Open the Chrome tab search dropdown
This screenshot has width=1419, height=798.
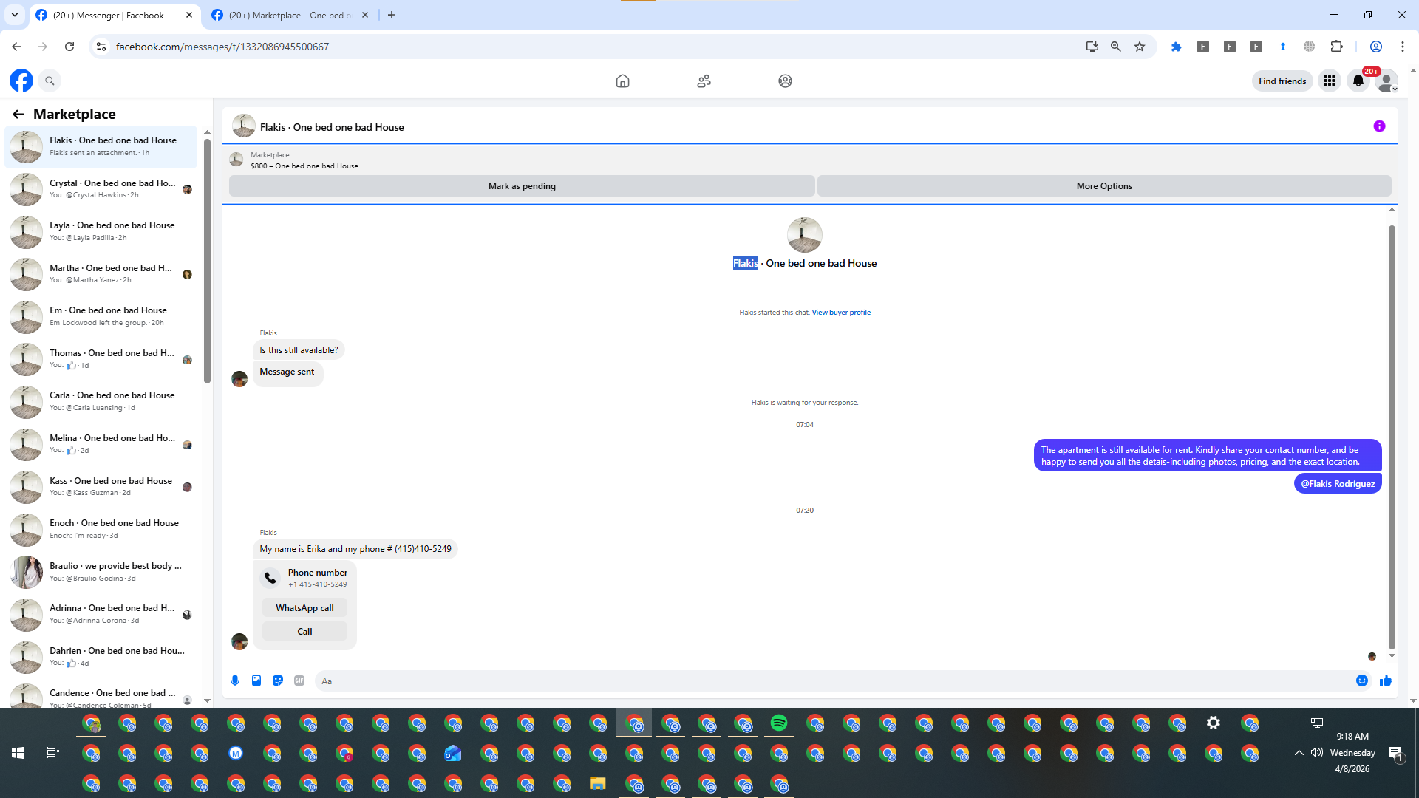pos(15,15)
